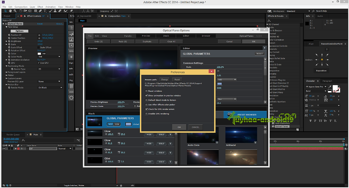Select the Brush tool
The width and height of the screenshot is (349, 188).
51,11
